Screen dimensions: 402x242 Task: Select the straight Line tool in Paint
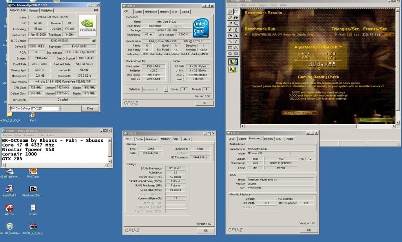pos(230,42)
